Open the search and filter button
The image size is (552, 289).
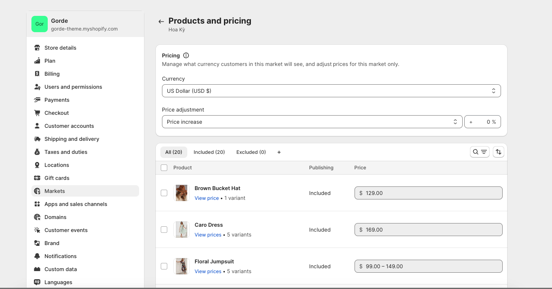(479, 152)
